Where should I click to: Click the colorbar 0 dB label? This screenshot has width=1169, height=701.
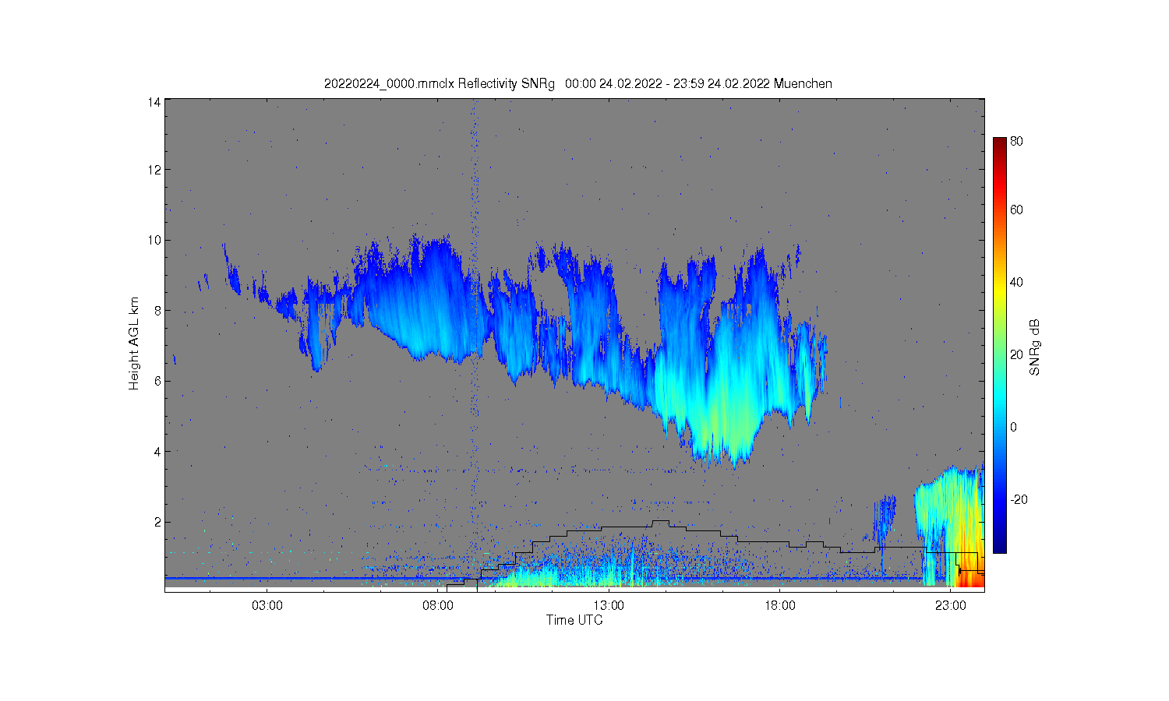coord(1013,427)
